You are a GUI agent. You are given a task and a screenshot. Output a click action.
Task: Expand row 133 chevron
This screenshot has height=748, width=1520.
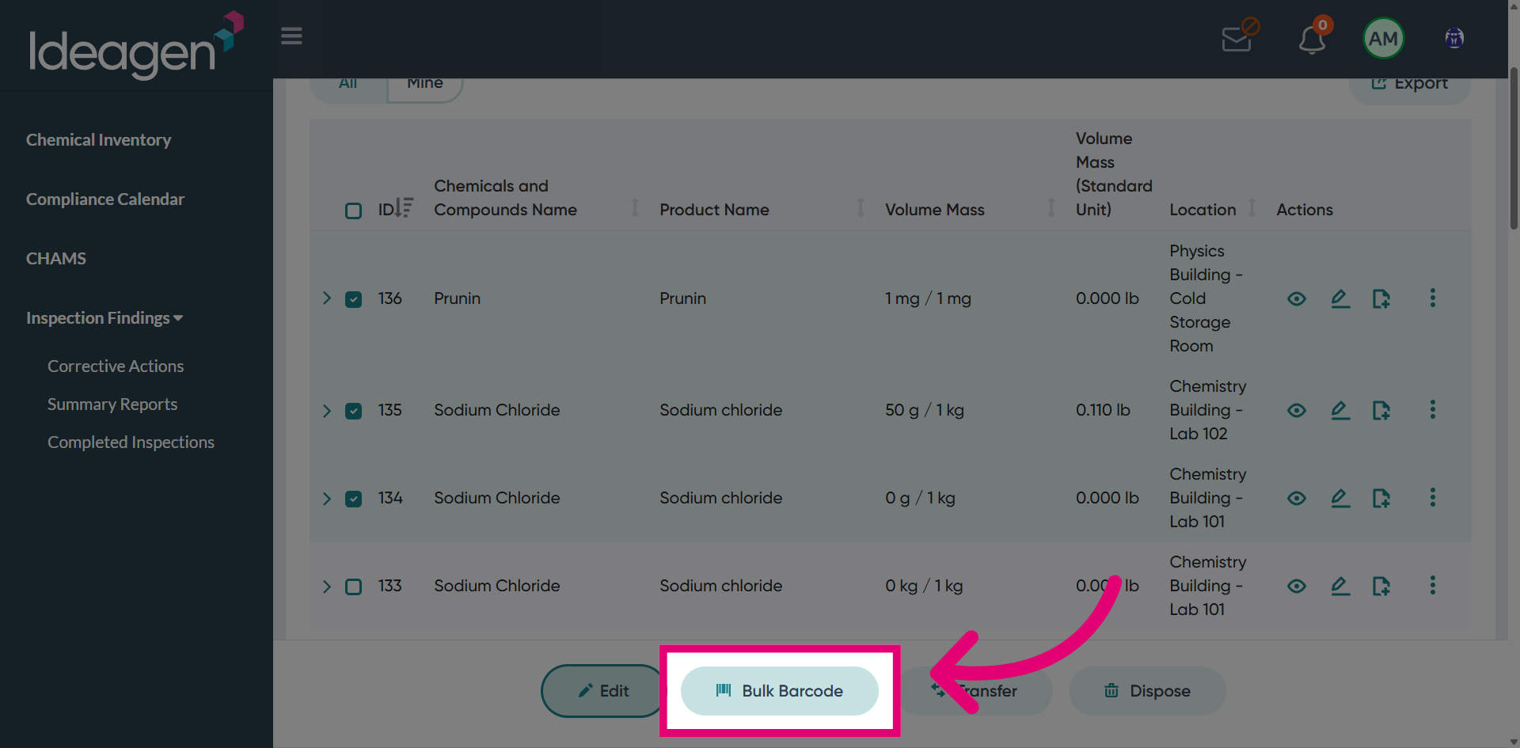point(326,586)
